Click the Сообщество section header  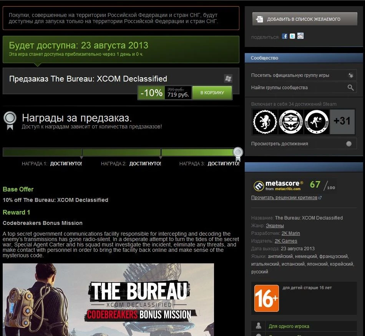coord(304,58)
